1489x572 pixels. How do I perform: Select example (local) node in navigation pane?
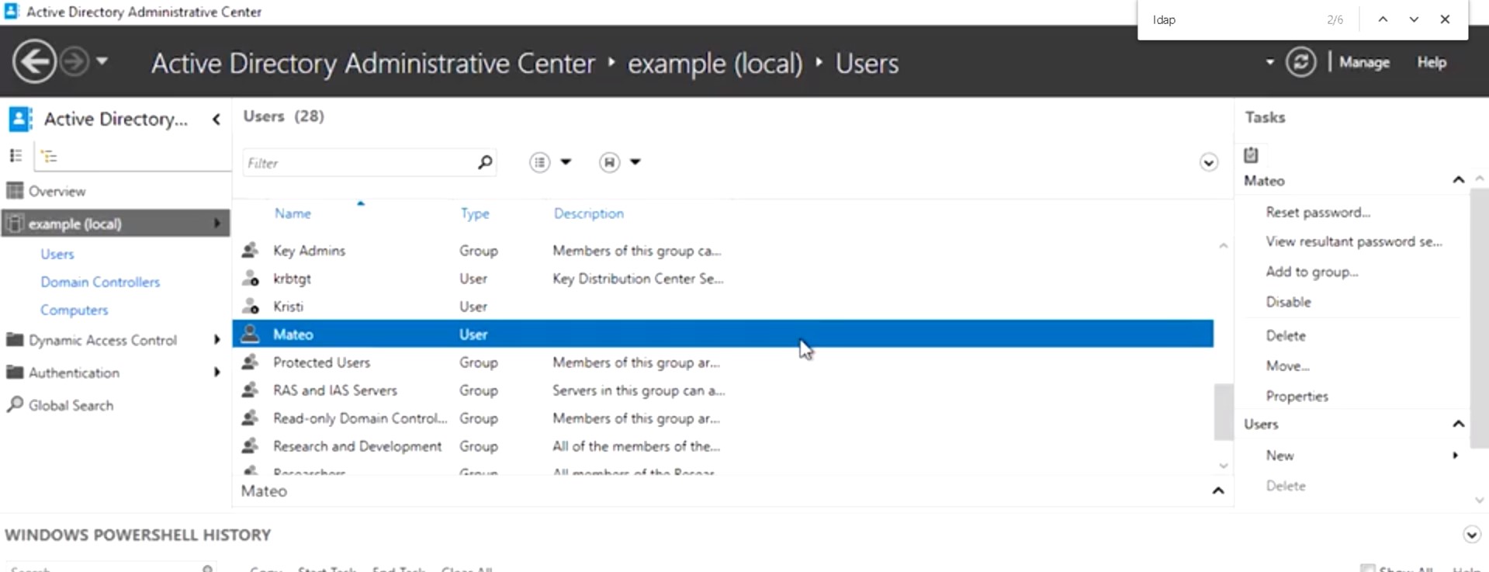point(115,224)
